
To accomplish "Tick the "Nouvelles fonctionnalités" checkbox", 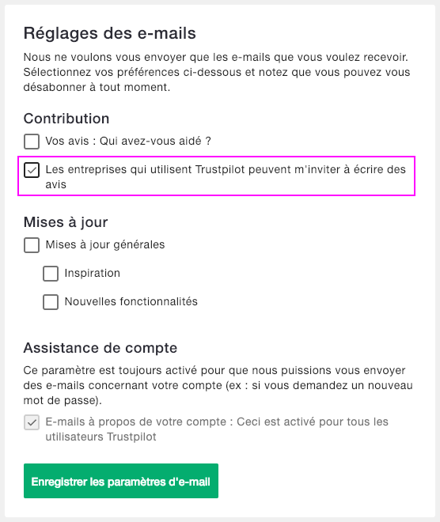I will 51,302.
